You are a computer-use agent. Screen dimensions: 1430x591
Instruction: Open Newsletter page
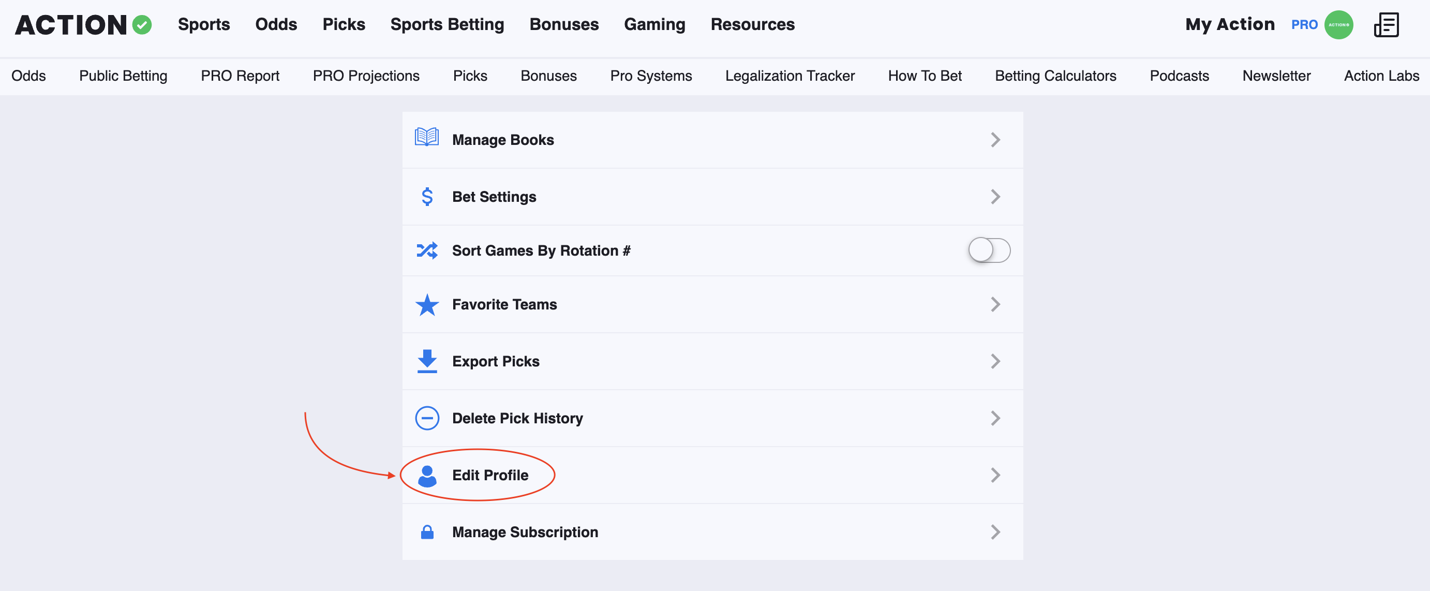click(x=1276, y=76)
